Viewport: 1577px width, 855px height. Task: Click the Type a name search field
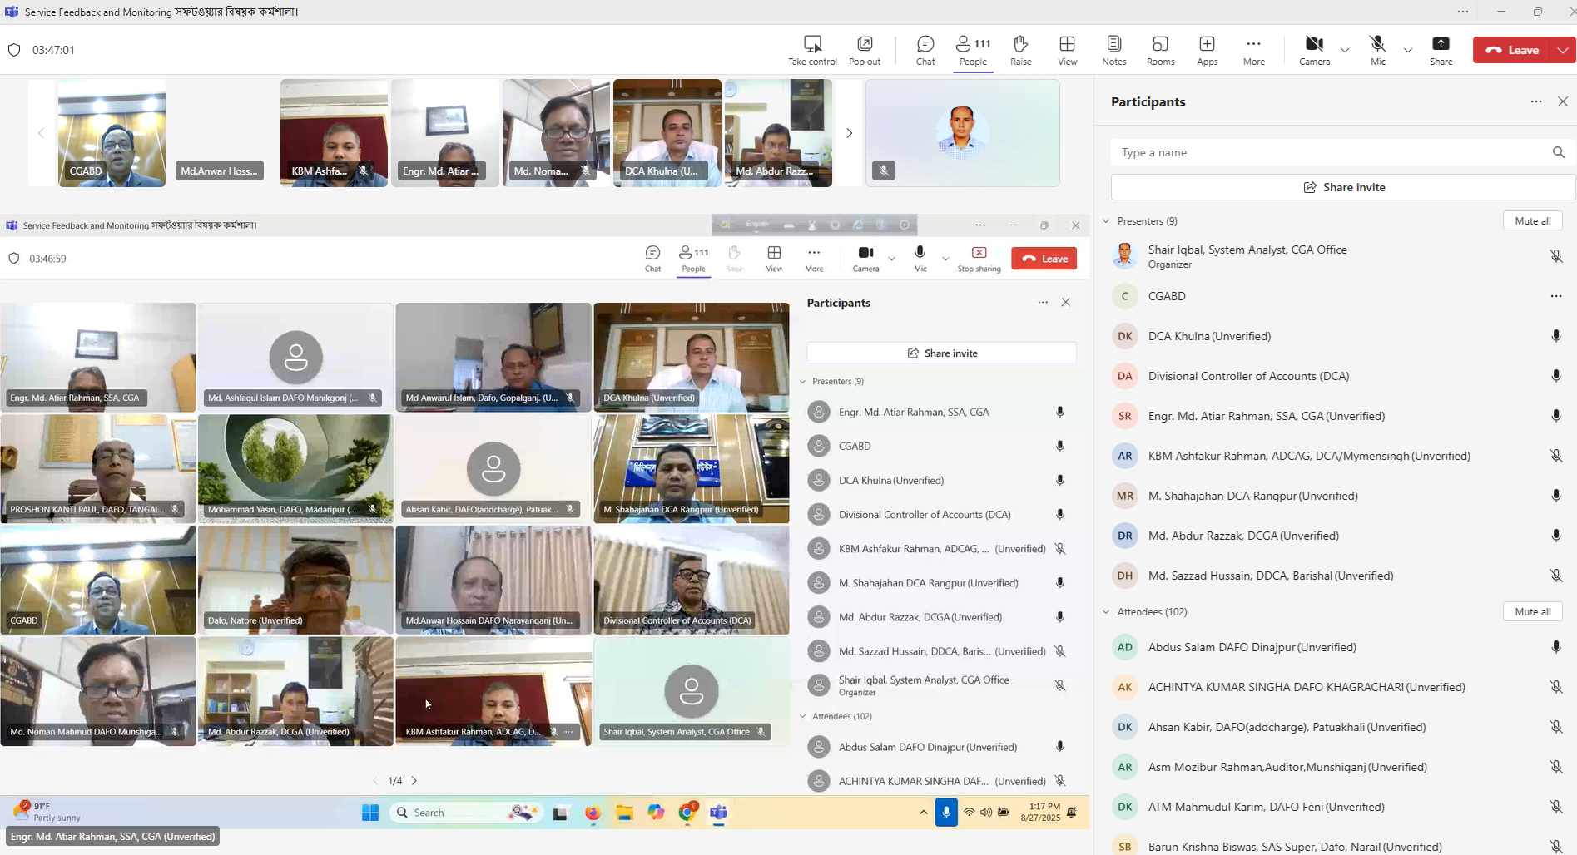coord(1332,152)
